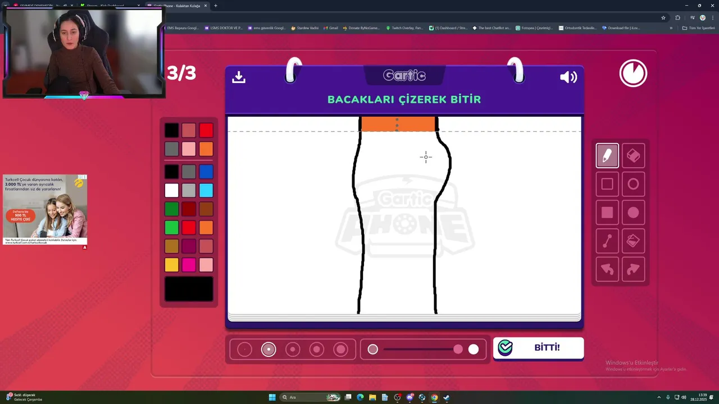This screenshot has width=719, height=404.
Task: Pick the filled ellipse tool
Action: [x=633, y=213]
